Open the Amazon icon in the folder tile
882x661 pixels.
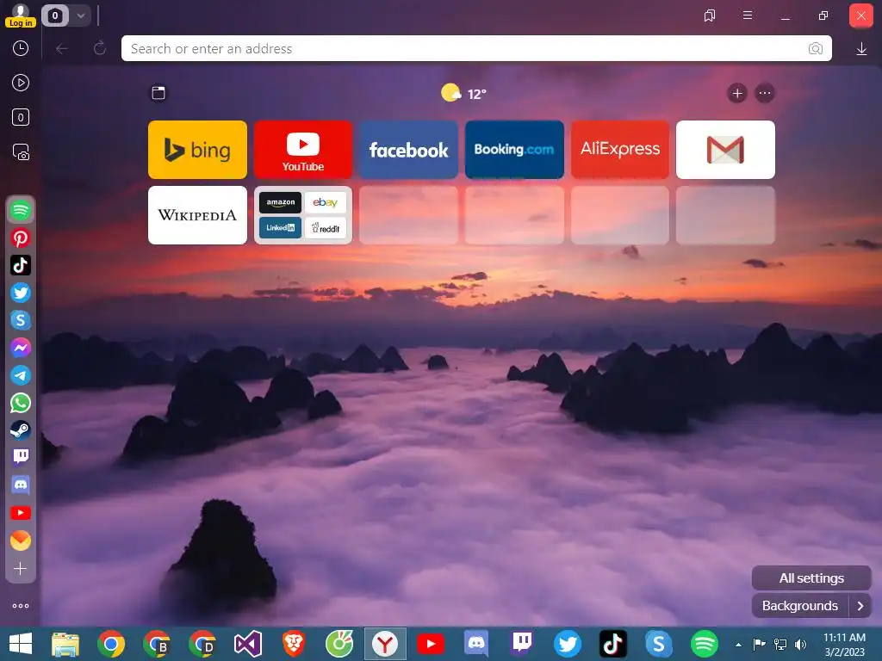(280, 203)
